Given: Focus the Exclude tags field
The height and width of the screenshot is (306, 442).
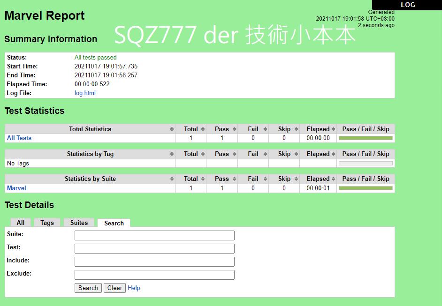Looking at the screenshot, I should coord(154,275).
